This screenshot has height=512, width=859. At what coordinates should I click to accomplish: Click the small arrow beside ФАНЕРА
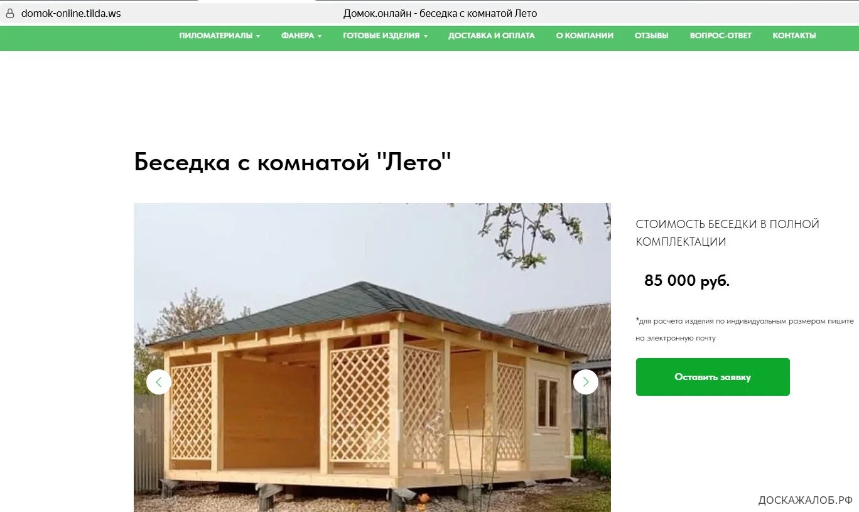tap(320, 36)
